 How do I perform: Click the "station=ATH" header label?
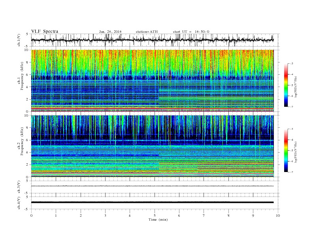(147, 32)
